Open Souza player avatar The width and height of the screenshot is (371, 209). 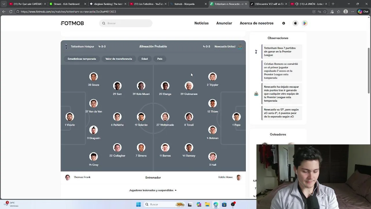(x=93, y=77)
